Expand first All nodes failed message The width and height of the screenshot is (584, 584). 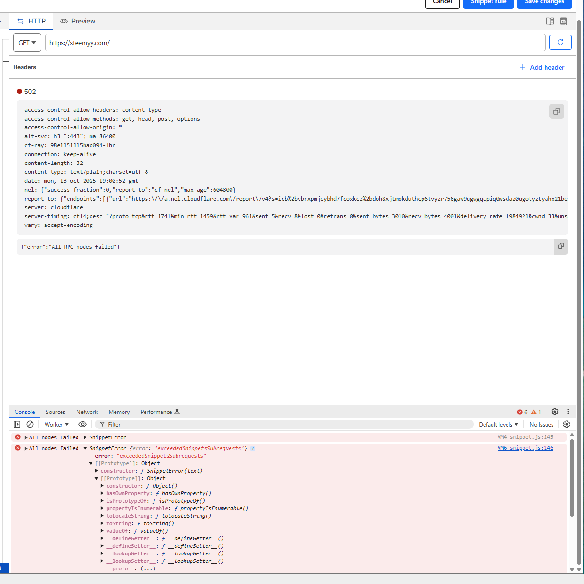26,437
